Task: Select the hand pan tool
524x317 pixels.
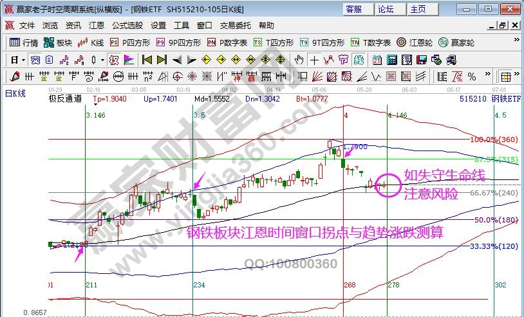Action: click(299, 60)
